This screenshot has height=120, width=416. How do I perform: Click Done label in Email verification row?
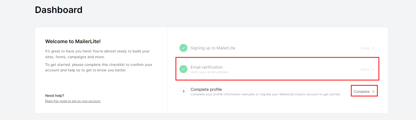(x=365, y=69)
